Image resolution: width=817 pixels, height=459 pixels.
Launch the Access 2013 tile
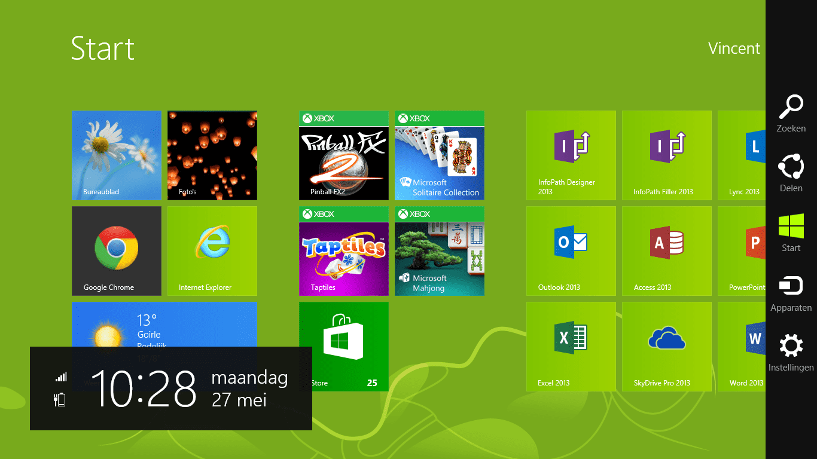pos(667,251)
